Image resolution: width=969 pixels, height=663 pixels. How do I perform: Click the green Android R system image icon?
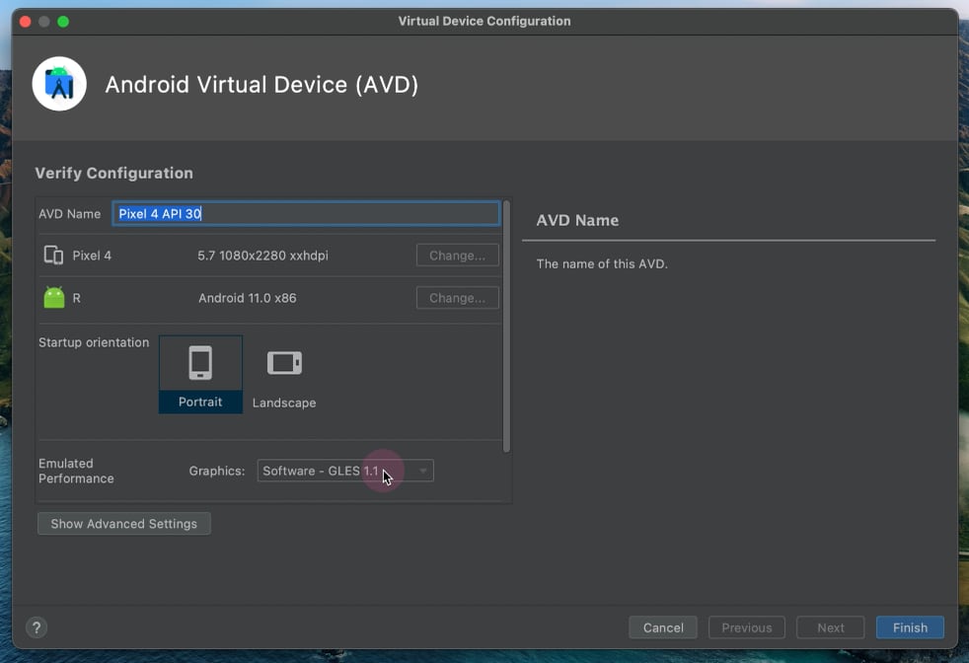[54, 298]
